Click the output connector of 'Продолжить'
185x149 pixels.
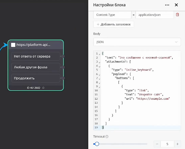point(63,78)
